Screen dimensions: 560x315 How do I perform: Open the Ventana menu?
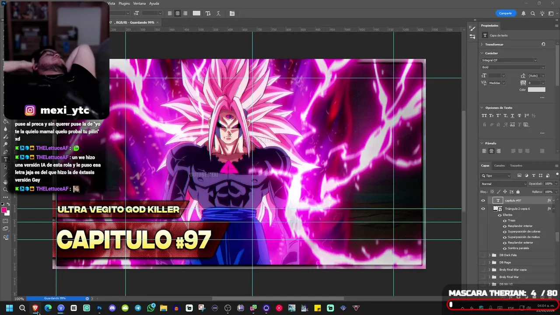[x=140, y=3]
